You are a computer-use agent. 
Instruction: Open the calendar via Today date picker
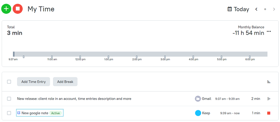tap(230, 9)
